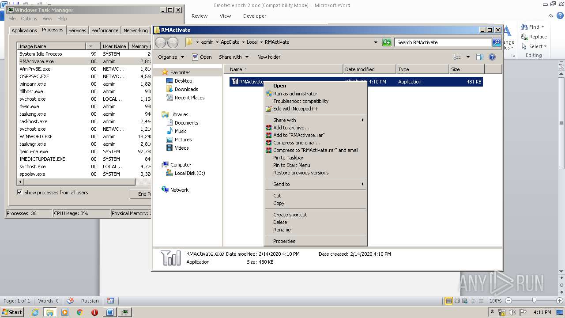Click the Explorer back navigation arrow
The height and width of the screenshot is (318, 565).
pos(161,42)
